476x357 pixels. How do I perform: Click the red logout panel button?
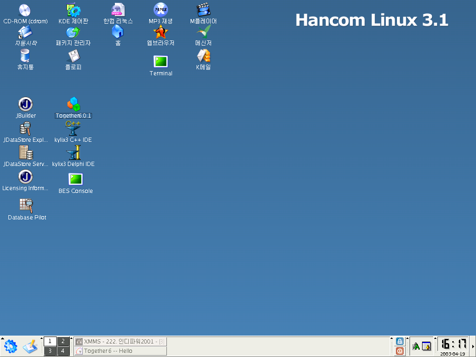click(400, 351)
